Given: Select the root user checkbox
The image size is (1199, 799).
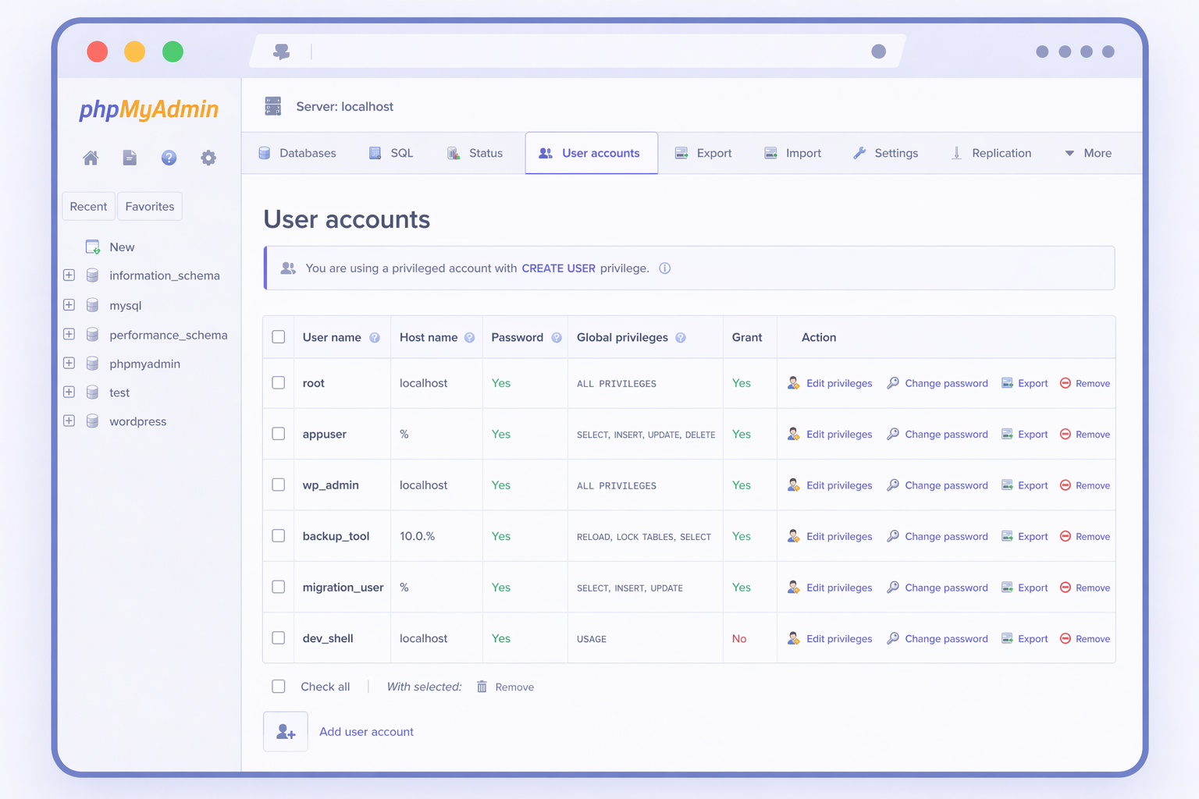Looking at the screenshot, I should coord(279,383).
